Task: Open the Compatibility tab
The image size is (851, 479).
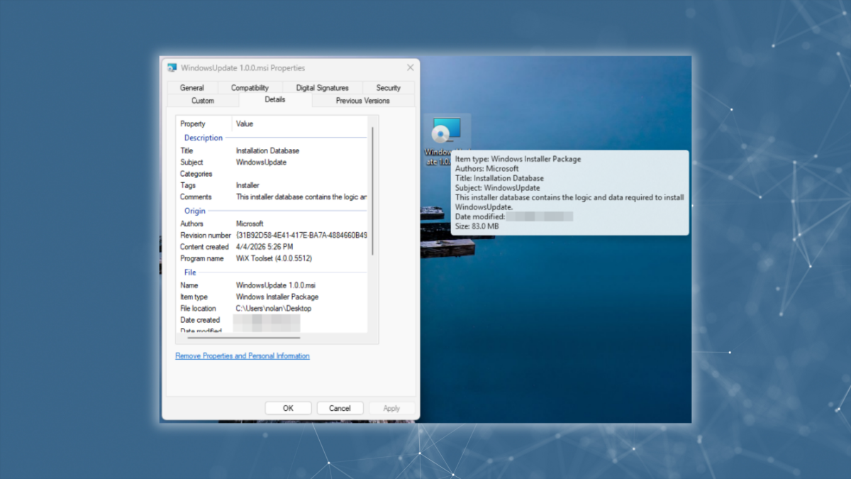Action: click(x=250, y=87)
